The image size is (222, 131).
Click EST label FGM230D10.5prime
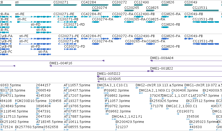click(x=31, y=101)
